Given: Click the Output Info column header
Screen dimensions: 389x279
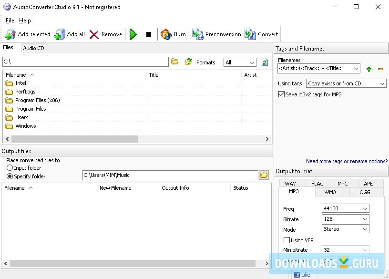Looking at the screenshot, I should 194,188.
